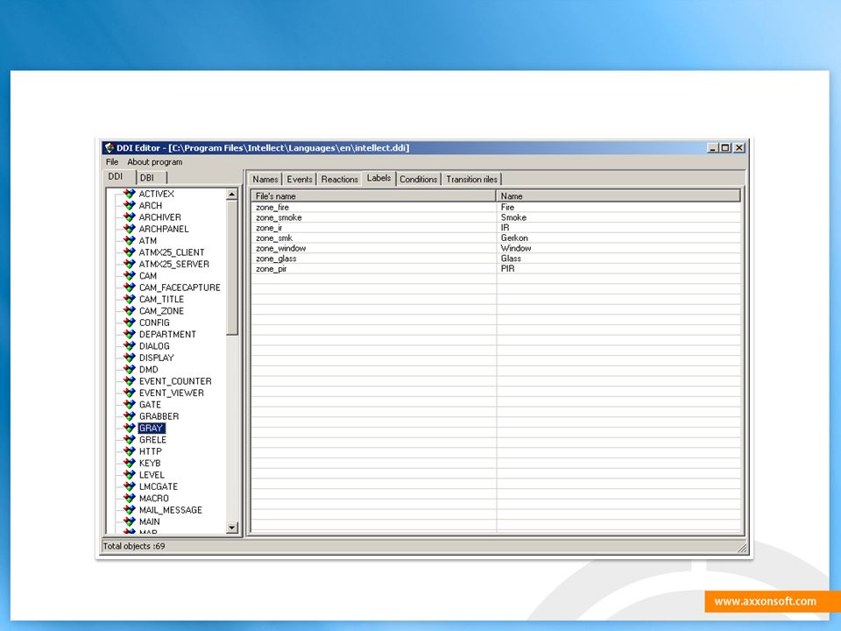
Task: Click the icon beside DEPARTMENT
Action: [130, 334]
